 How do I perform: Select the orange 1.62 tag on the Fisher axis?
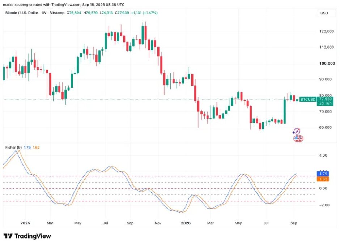pyautogui.click(x=323, y=179)
